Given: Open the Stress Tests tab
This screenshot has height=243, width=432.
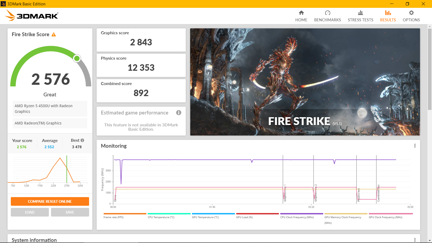Looking at the screenshot, I should coord(360,16).
